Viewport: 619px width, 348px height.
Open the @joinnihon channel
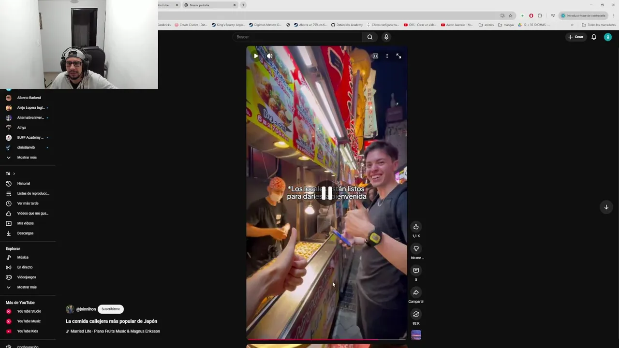pyautogui.click(x=86, y=309)
